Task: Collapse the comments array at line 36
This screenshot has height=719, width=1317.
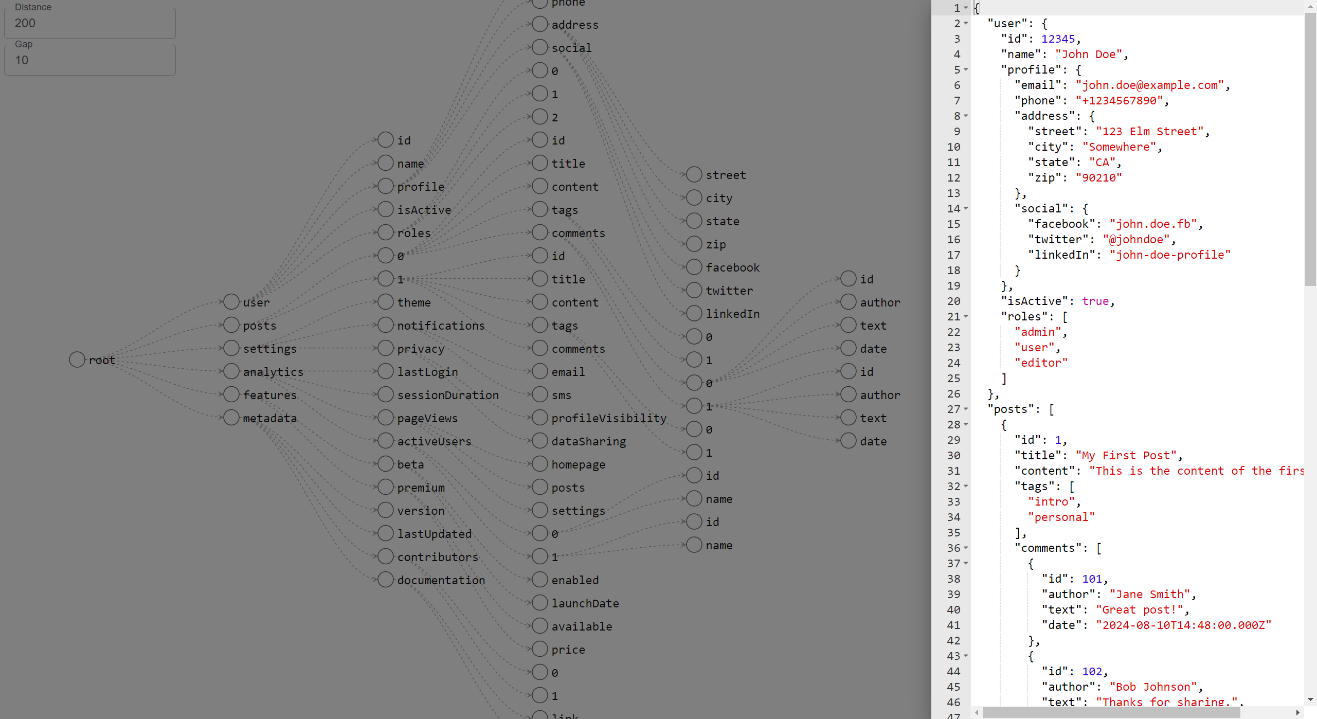Action: pyautogui.click(x=966, y=548)
